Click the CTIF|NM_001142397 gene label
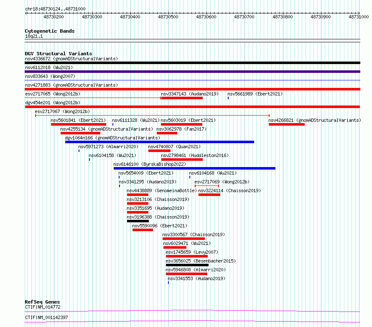Screen dimensions: 372x327 click(46, 317)
